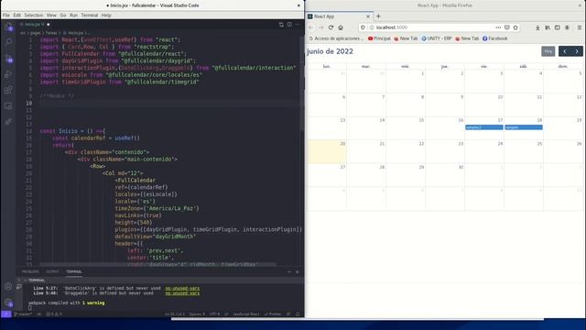
Task: Open the Source Control view in VS Code
Action: click(8, 59)
